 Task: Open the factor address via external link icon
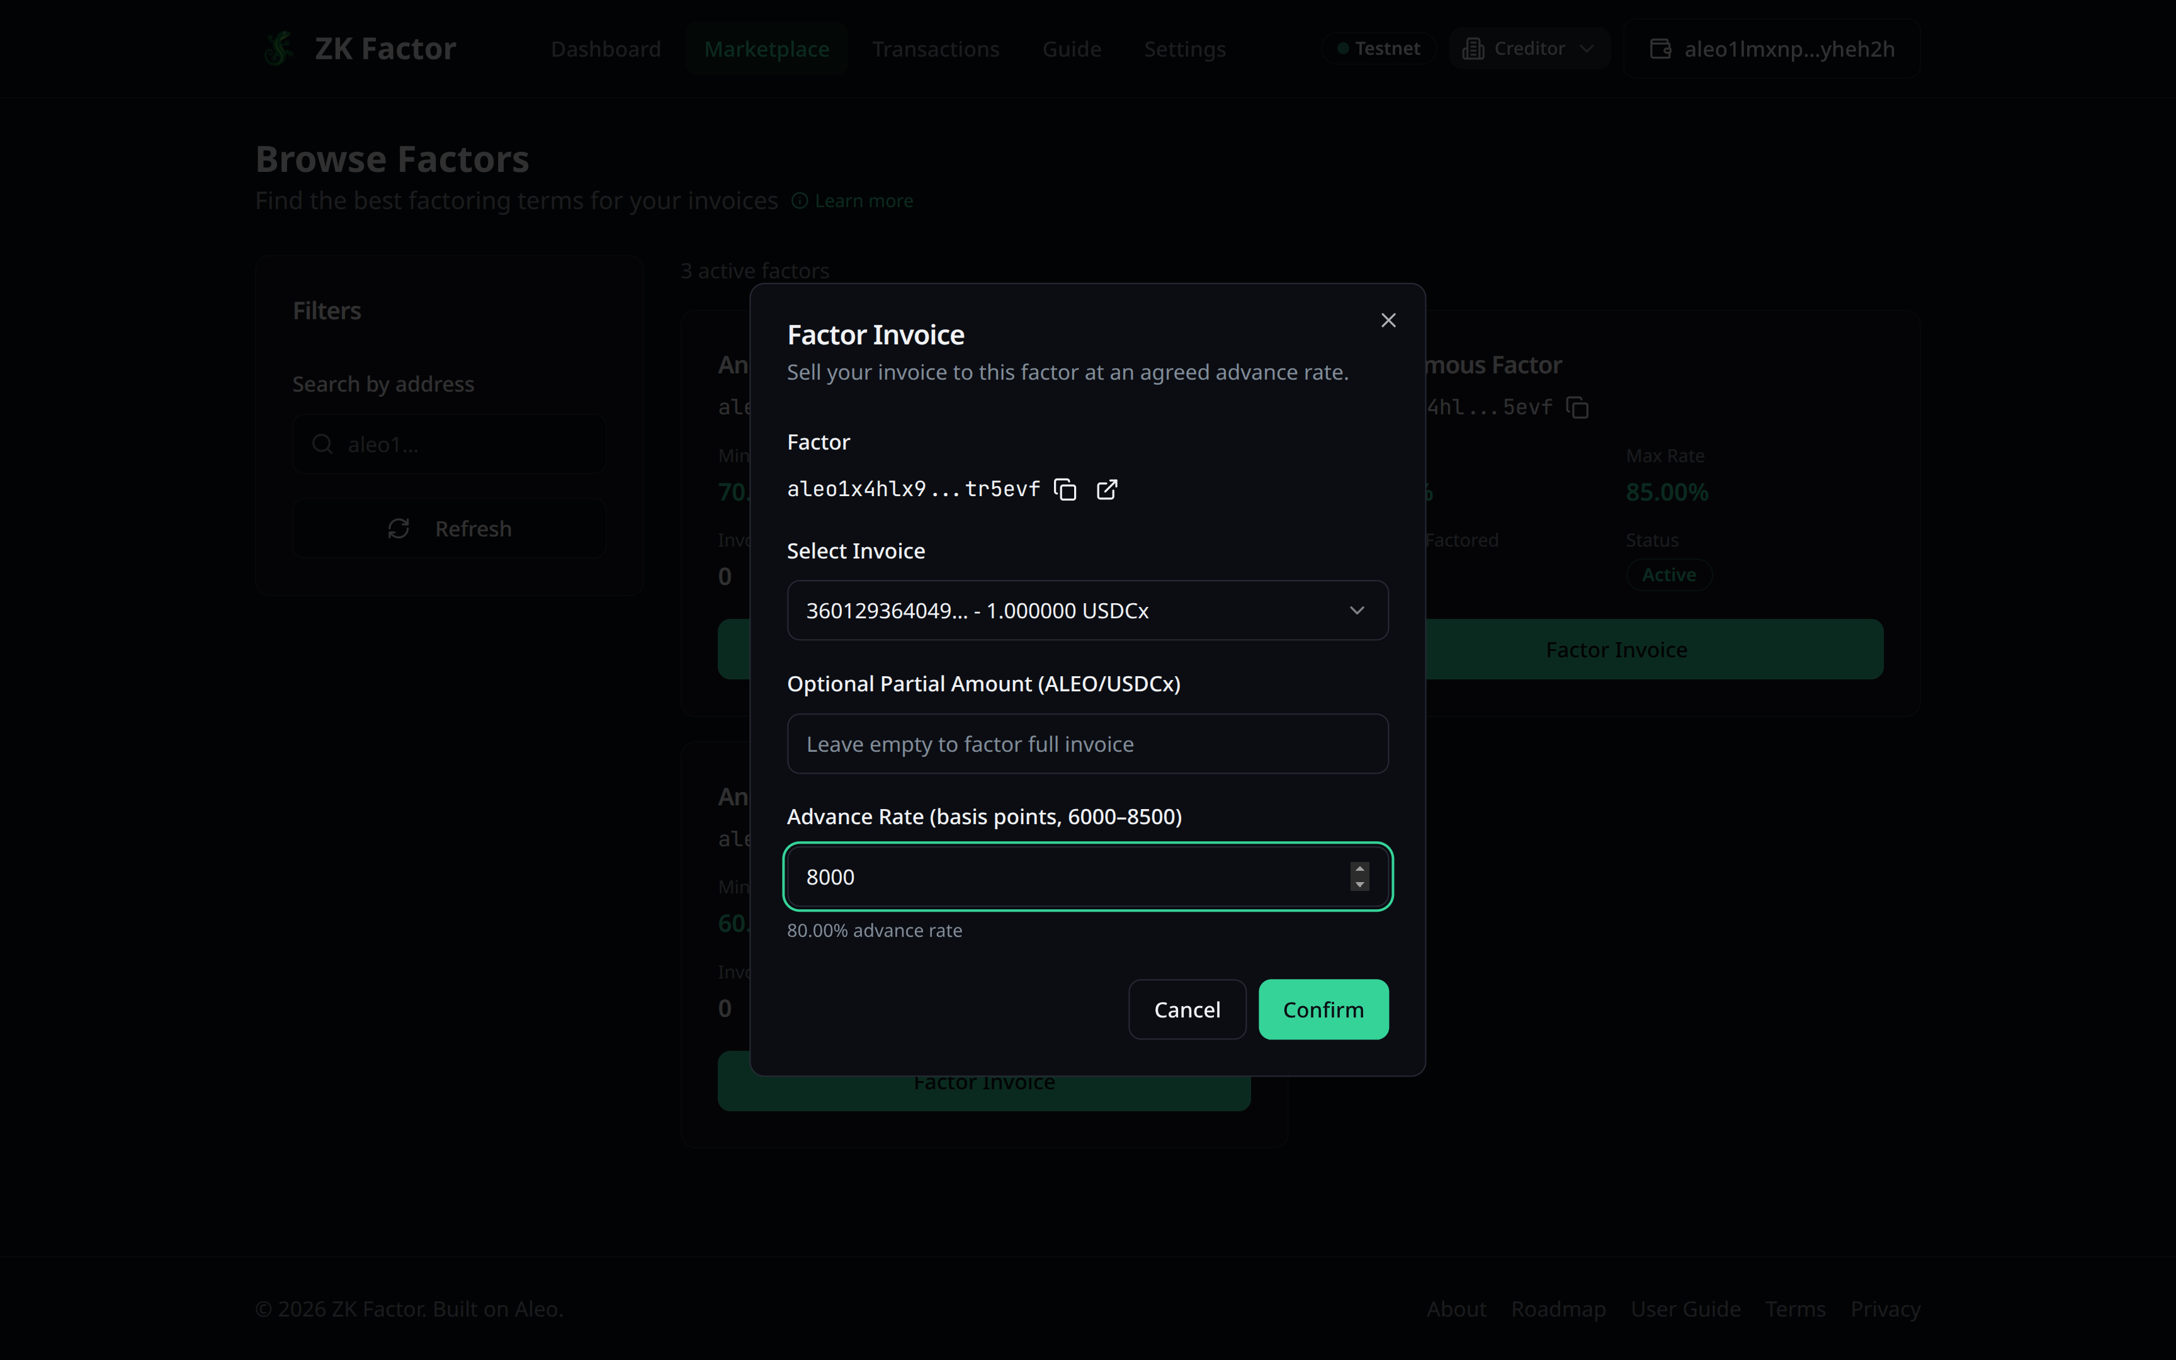click(1107, 489)
